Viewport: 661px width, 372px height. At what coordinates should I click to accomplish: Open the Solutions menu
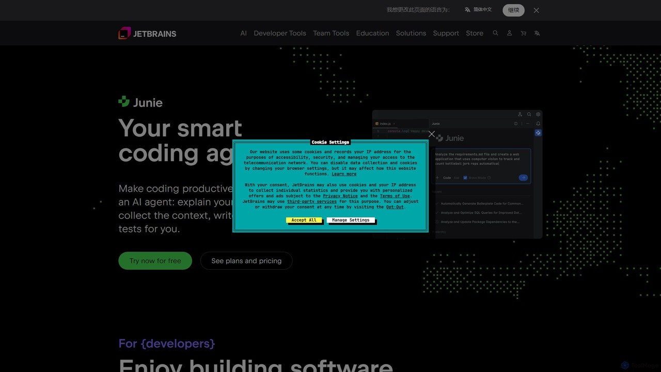point(411,33)
